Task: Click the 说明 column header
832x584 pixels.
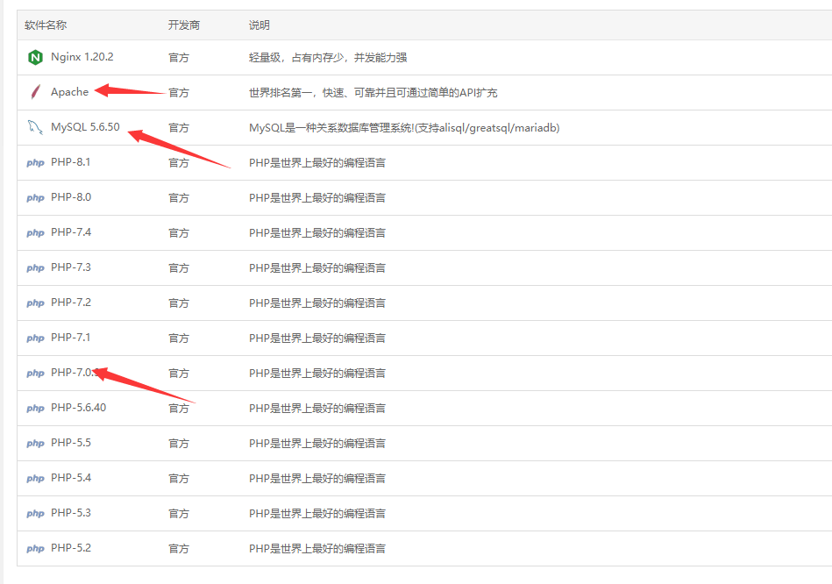Action: (260, 25)
